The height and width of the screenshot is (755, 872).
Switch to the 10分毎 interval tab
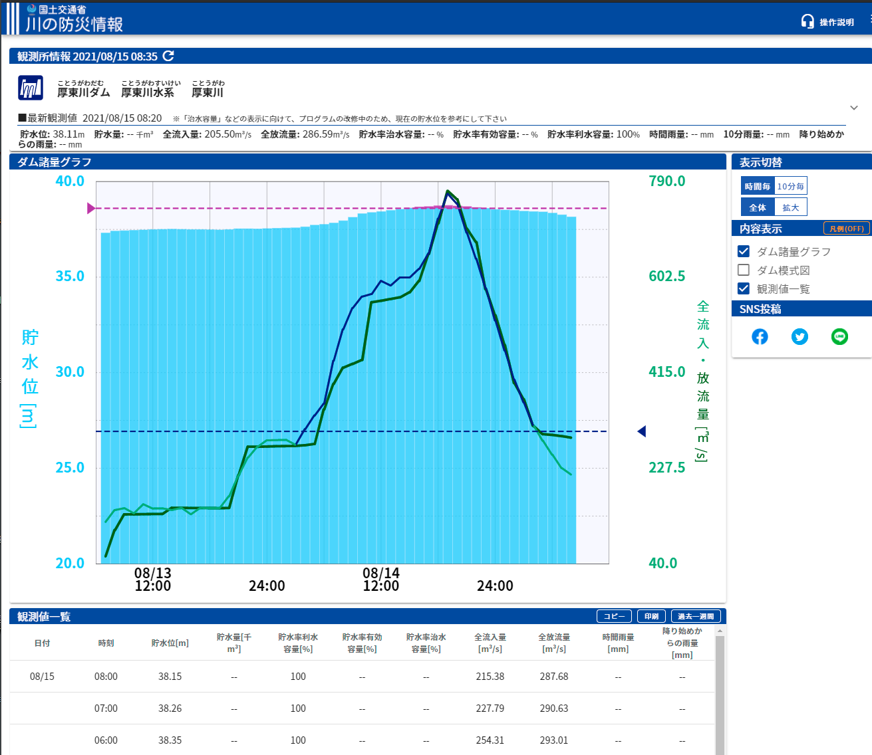(790, 187)
